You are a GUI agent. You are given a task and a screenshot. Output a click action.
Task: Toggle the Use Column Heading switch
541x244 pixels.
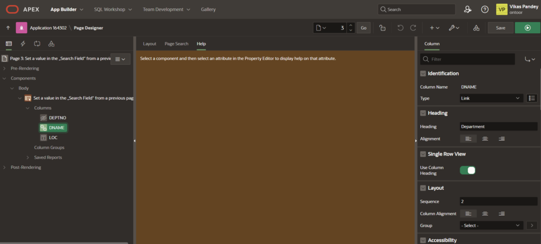point(468,170)
